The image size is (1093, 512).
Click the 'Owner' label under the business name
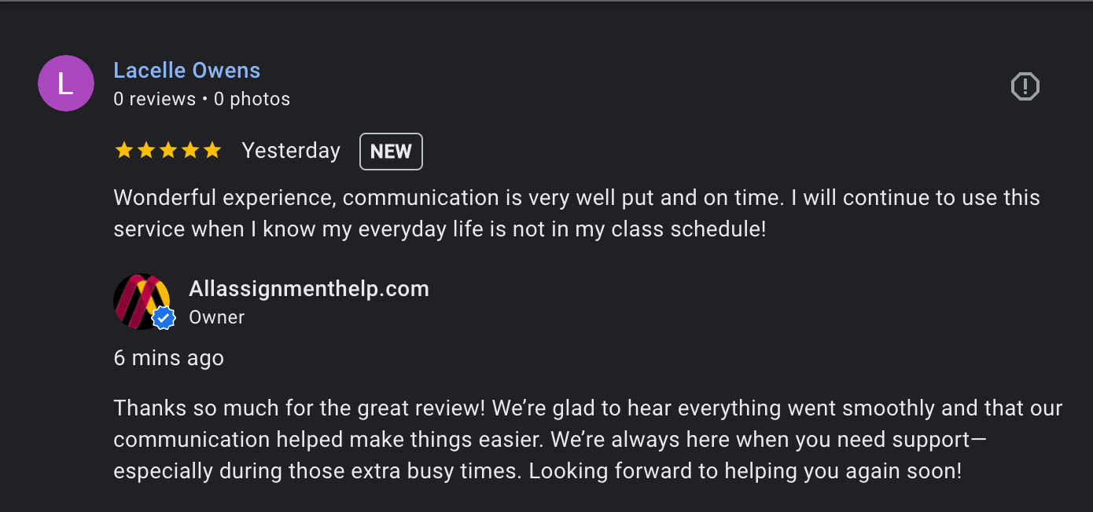coord(216,317)
